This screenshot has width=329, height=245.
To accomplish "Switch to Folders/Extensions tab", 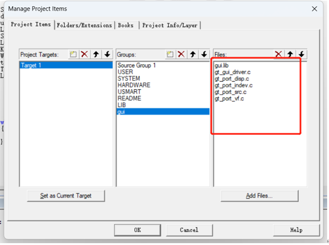I will click(x=84, y=25).
